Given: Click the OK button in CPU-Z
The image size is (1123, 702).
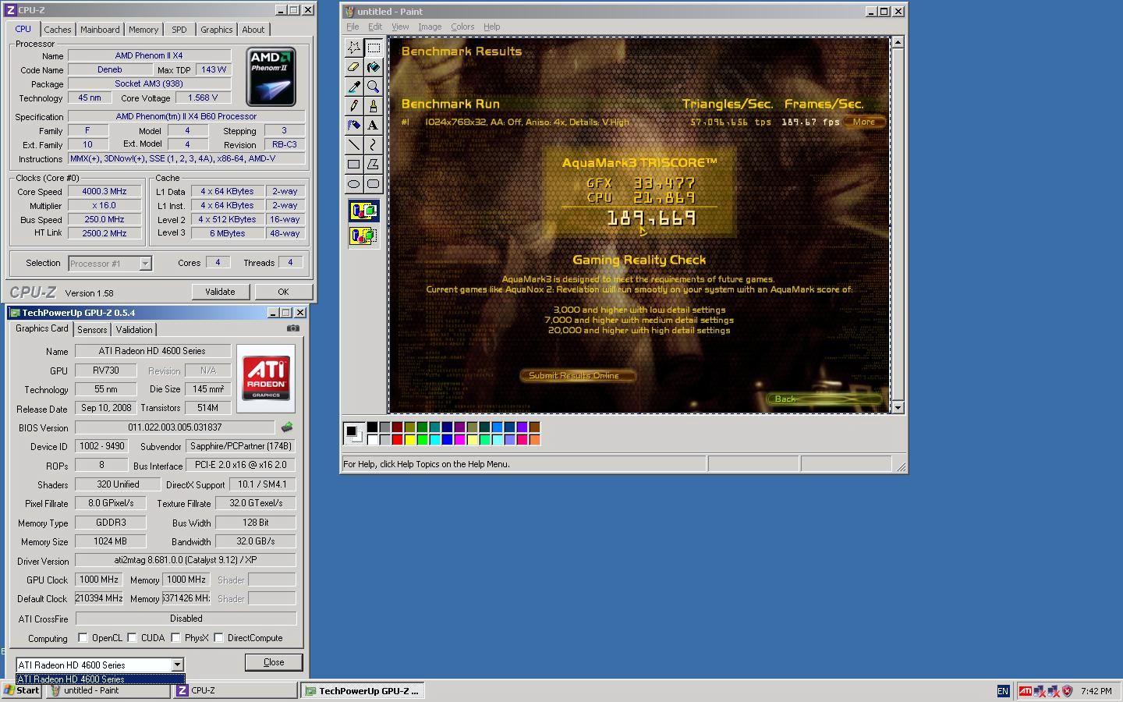Looking at the screenshot, I should [283, 292].
